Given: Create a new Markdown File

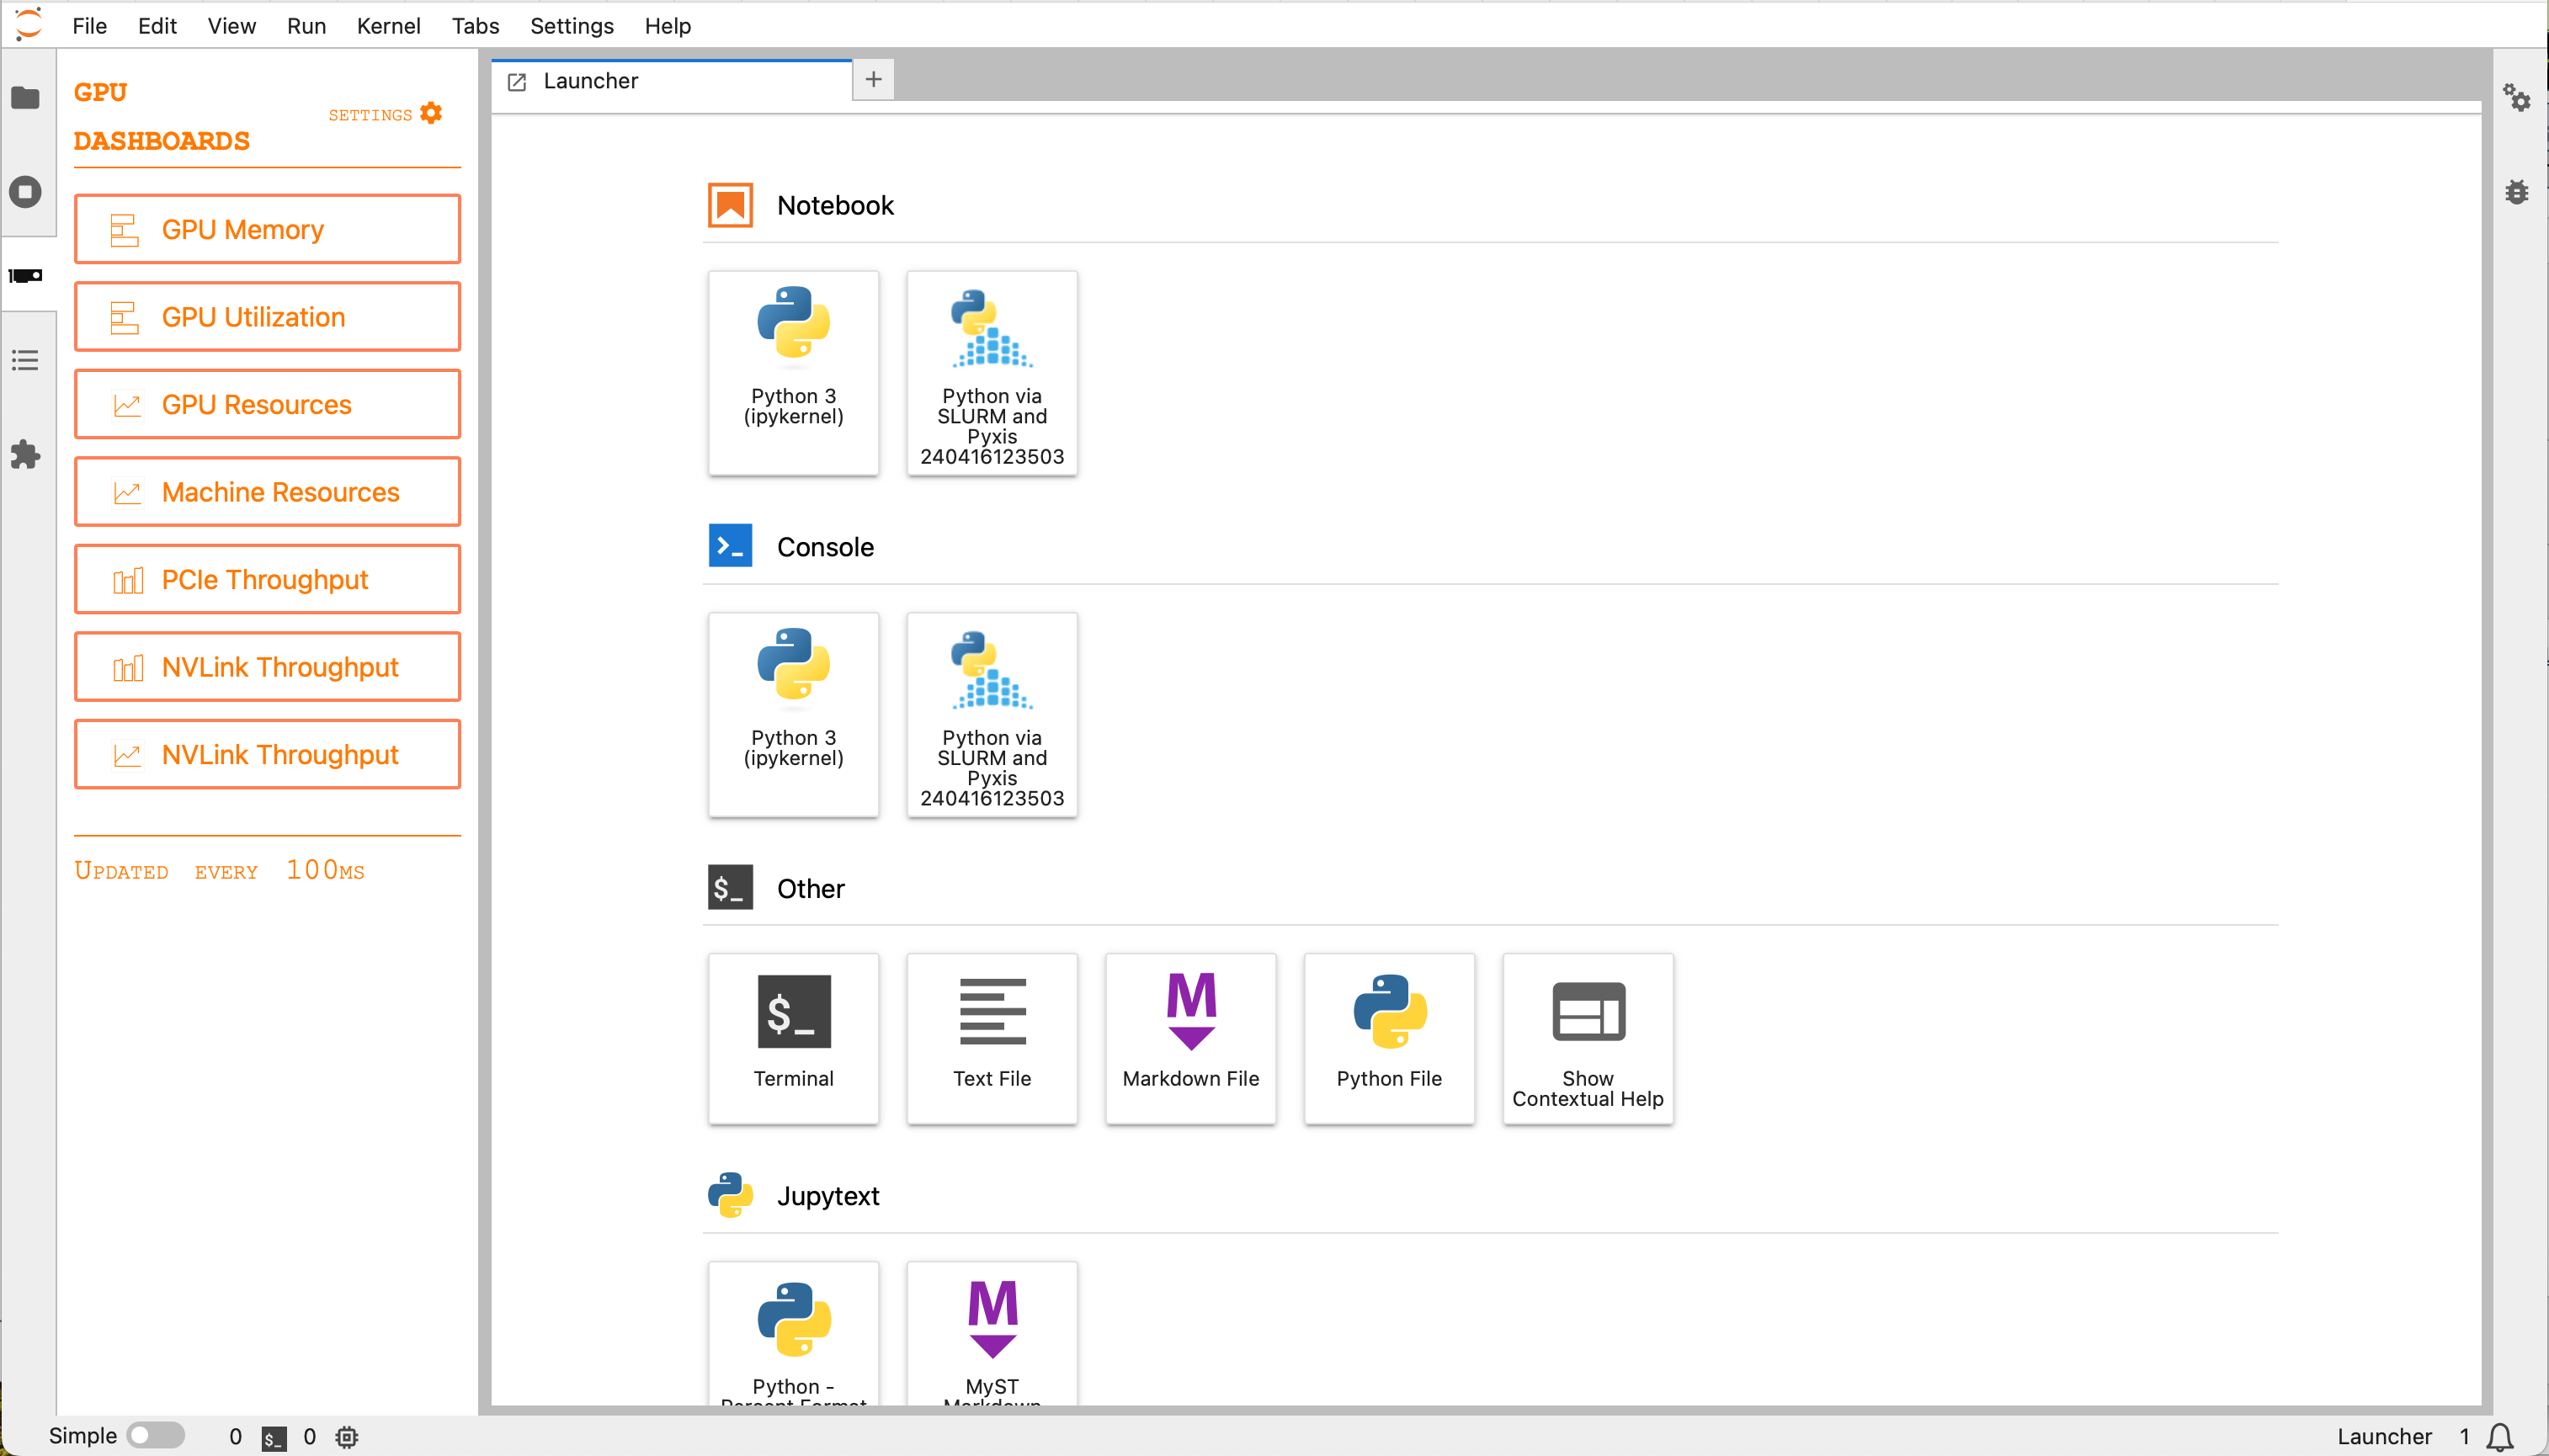Looking at the screenshot, I should click(1190, 1038).
